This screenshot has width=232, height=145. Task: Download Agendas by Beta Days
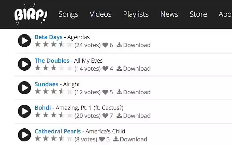click(133, 45)
